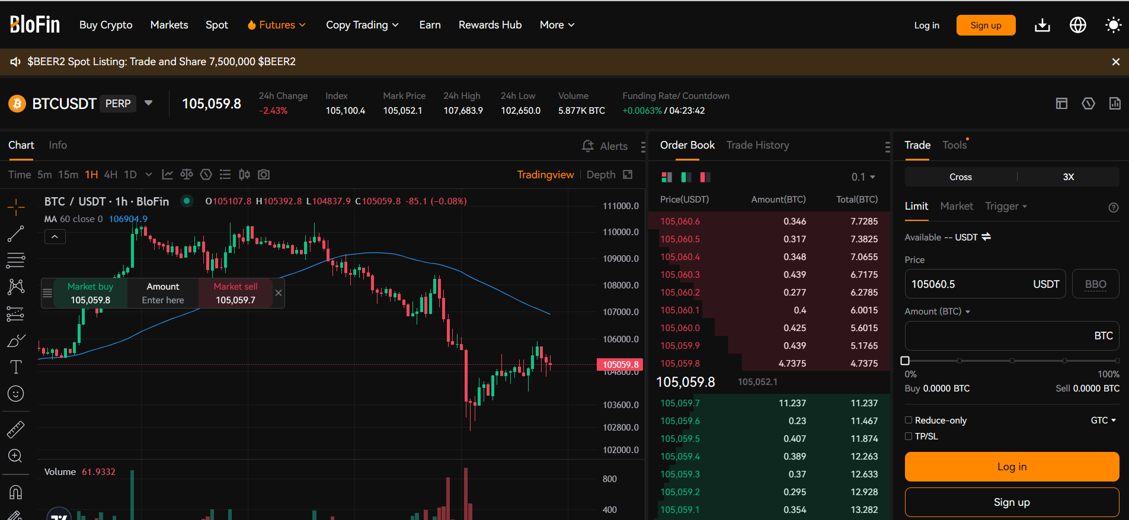This screenshot has height=520, width=1129.
Task: Toggle the green indicator dot next to BloFin
Action: [187, 201]
